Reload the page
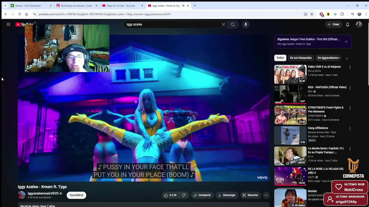Screen dimensions: 369x207 click(20, 14)
